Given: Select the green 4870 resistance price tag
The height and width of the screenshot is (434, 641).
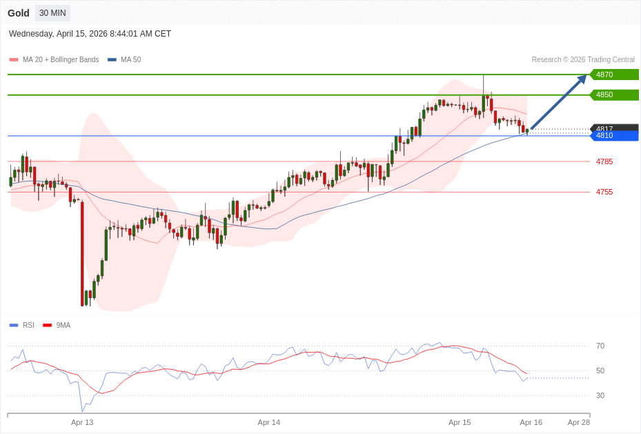Looking at the screenshot, I should [x=614, y=75].
